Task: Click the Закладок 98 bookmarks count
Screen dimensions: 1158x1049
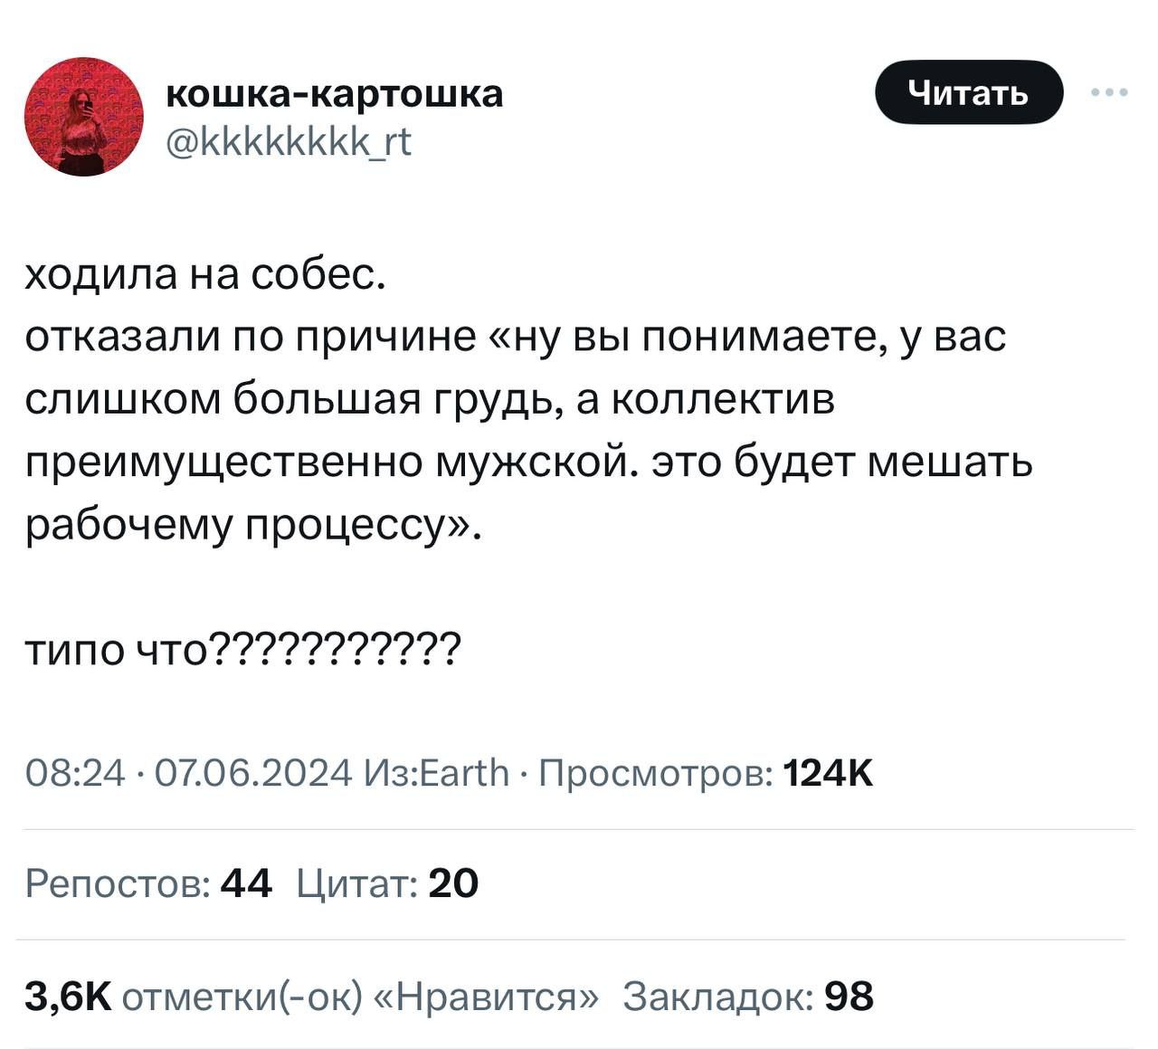Action: click(x=749, y=997)
